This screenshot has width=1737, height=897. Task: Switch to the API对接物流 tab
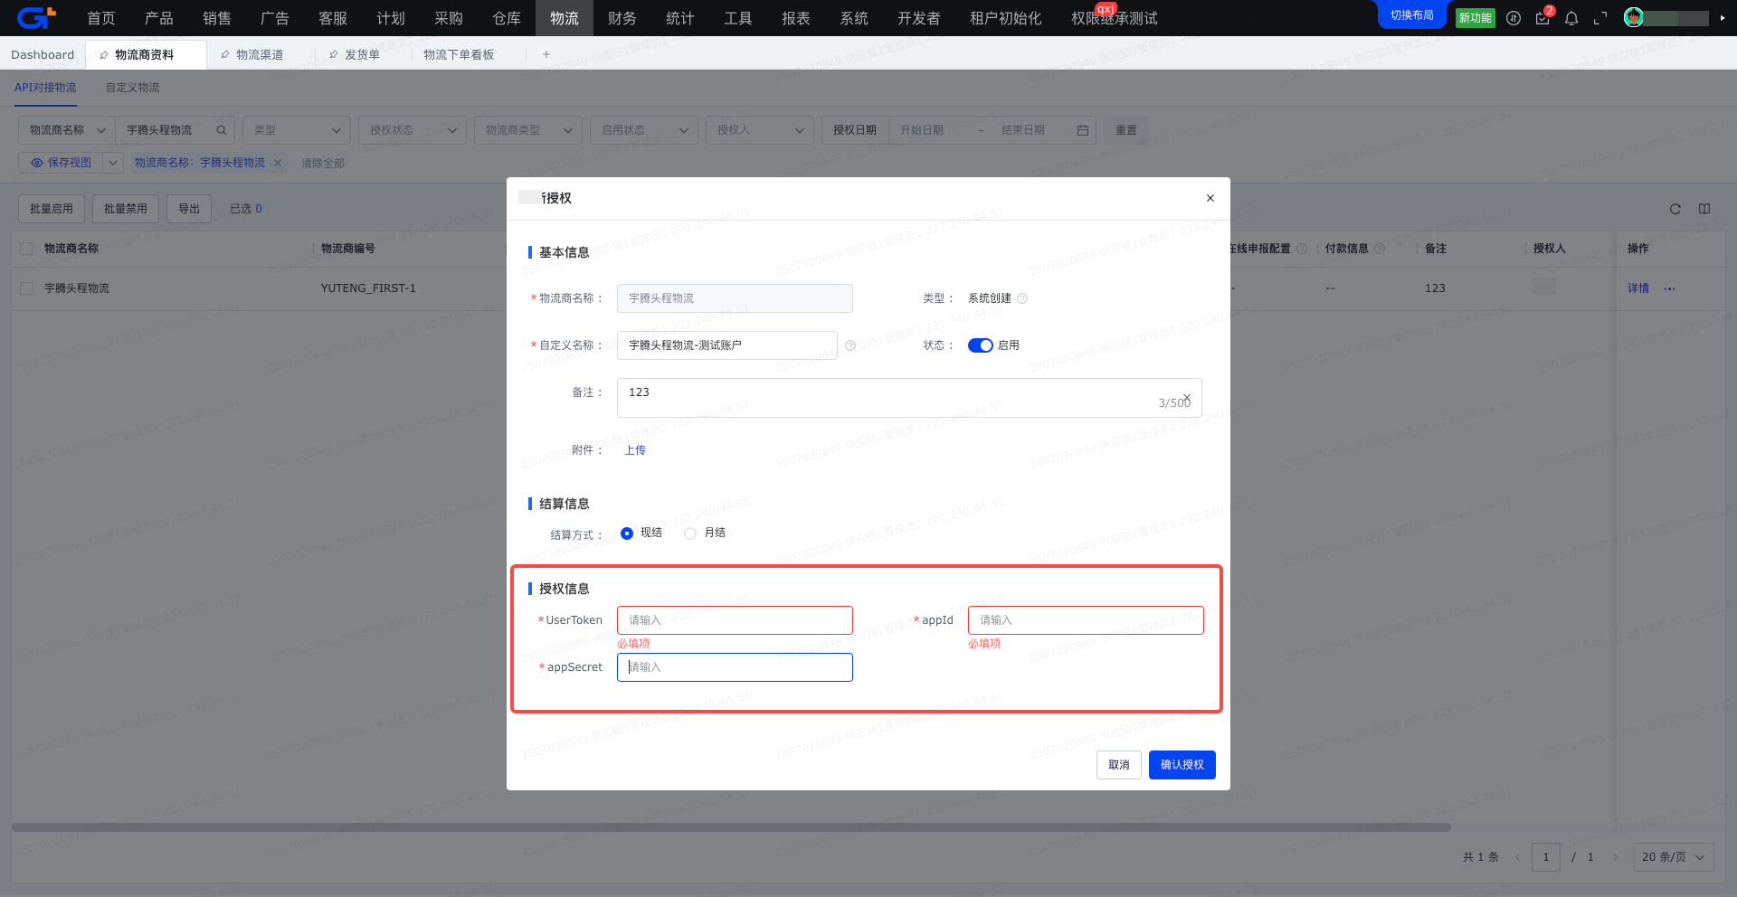pos(45,88)
